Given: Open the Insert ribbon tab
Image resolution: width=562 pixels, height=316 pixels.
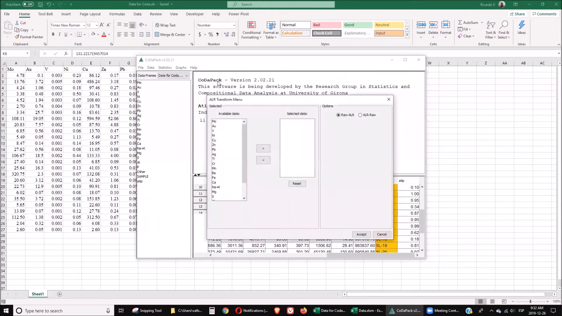Looking at the screenshot, I should click(66, 14).
